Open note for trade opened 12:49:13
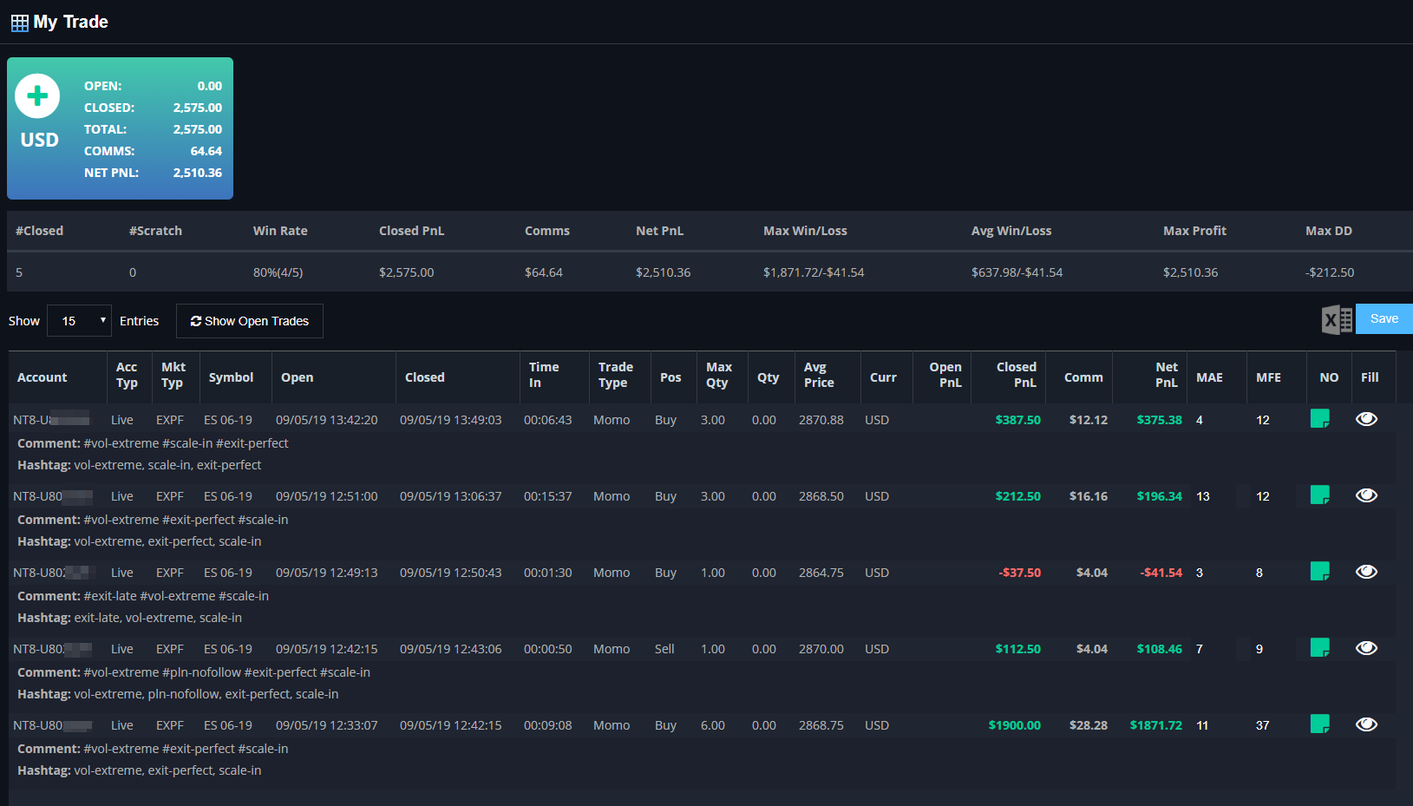The width and height of the screenshot is (1413, 806). tap(1319, 572)
